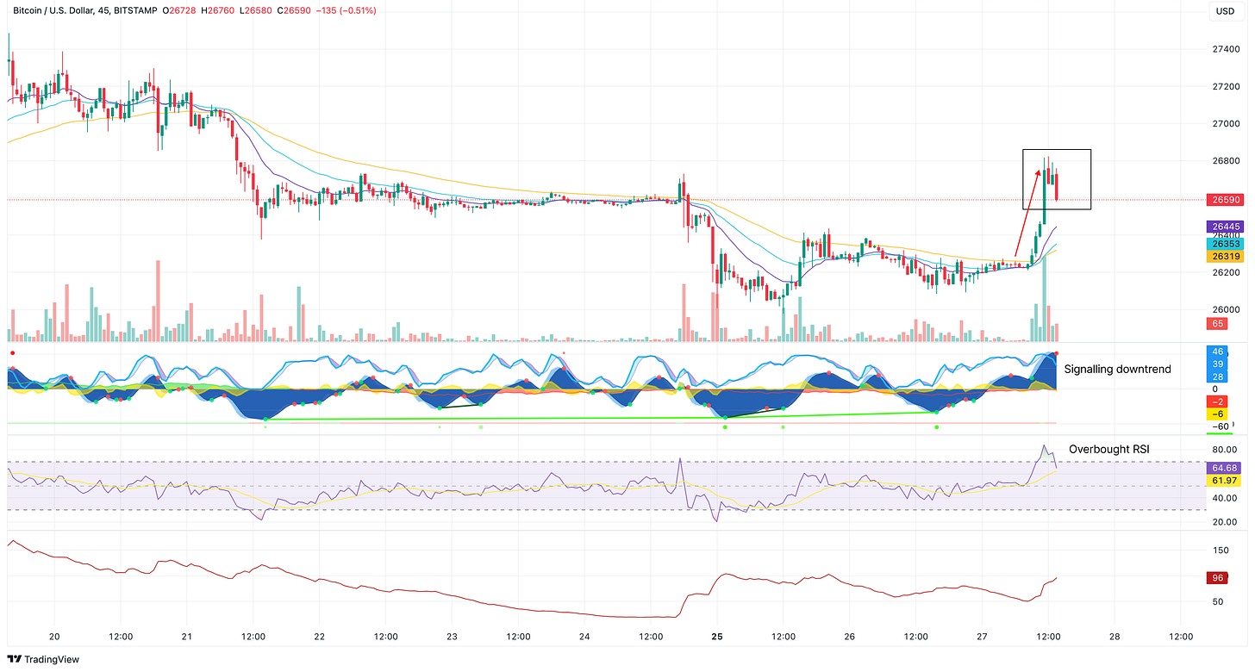Click the 80.00 RSI scale label
1255x672 pixels.
pos(1224,450)
